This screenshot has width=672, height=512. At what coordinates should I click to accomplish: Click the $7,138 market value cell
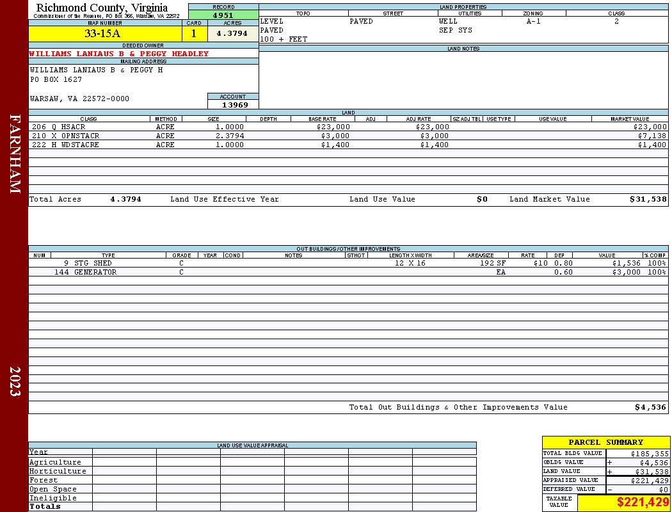pyautogui.click(x=652, y=136)
